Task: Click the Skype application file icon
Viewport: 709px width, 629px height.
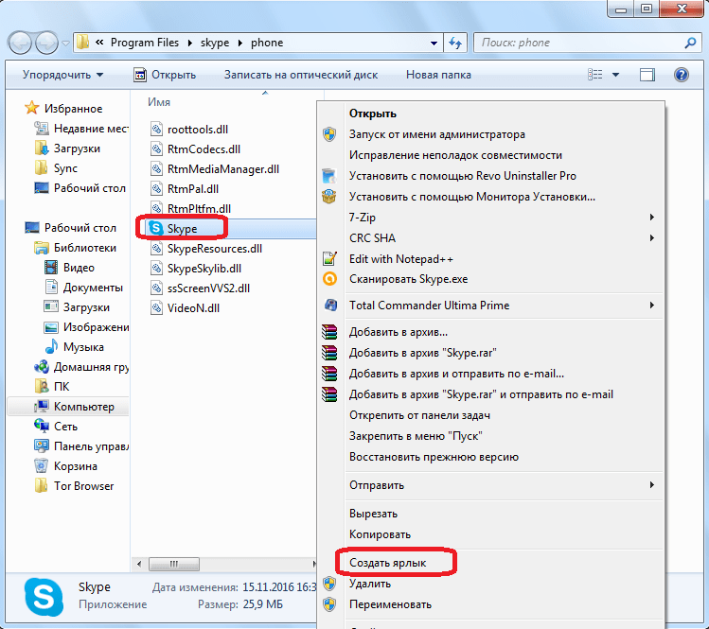Action: tap(156, 228)
